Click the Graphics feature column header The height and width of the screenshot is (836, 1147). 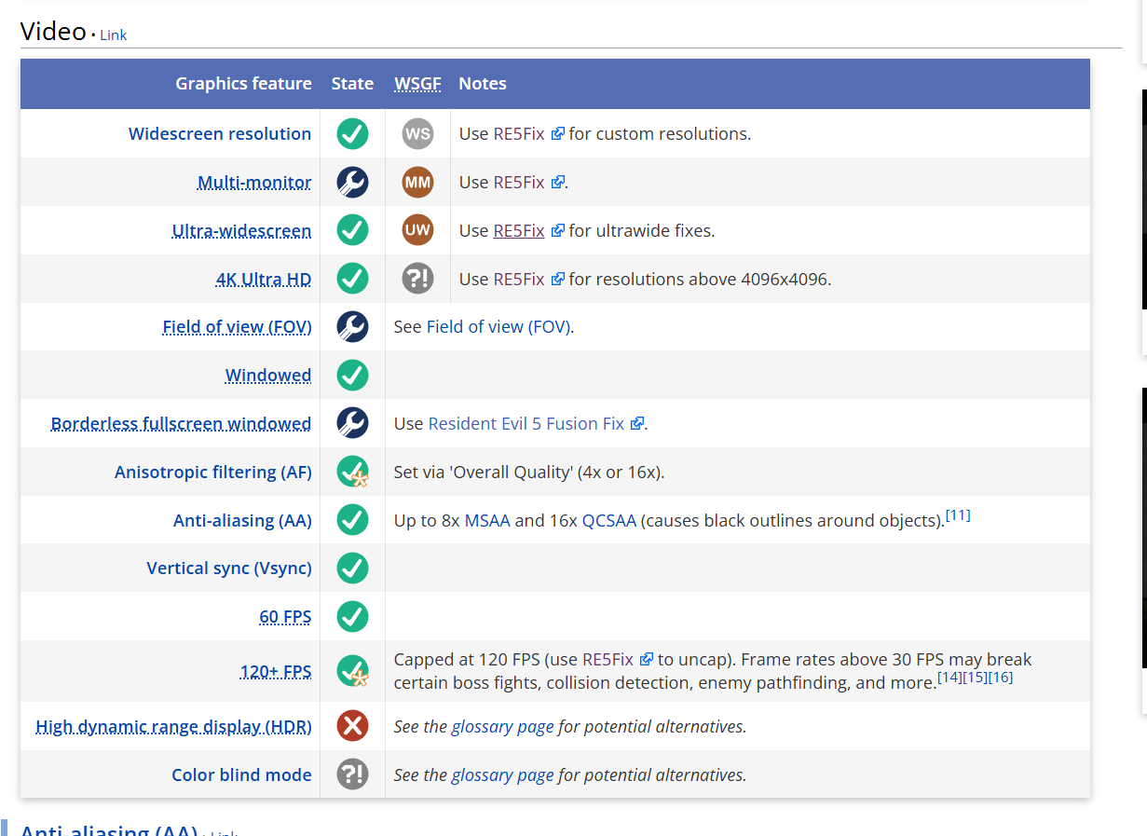(243, 83)
